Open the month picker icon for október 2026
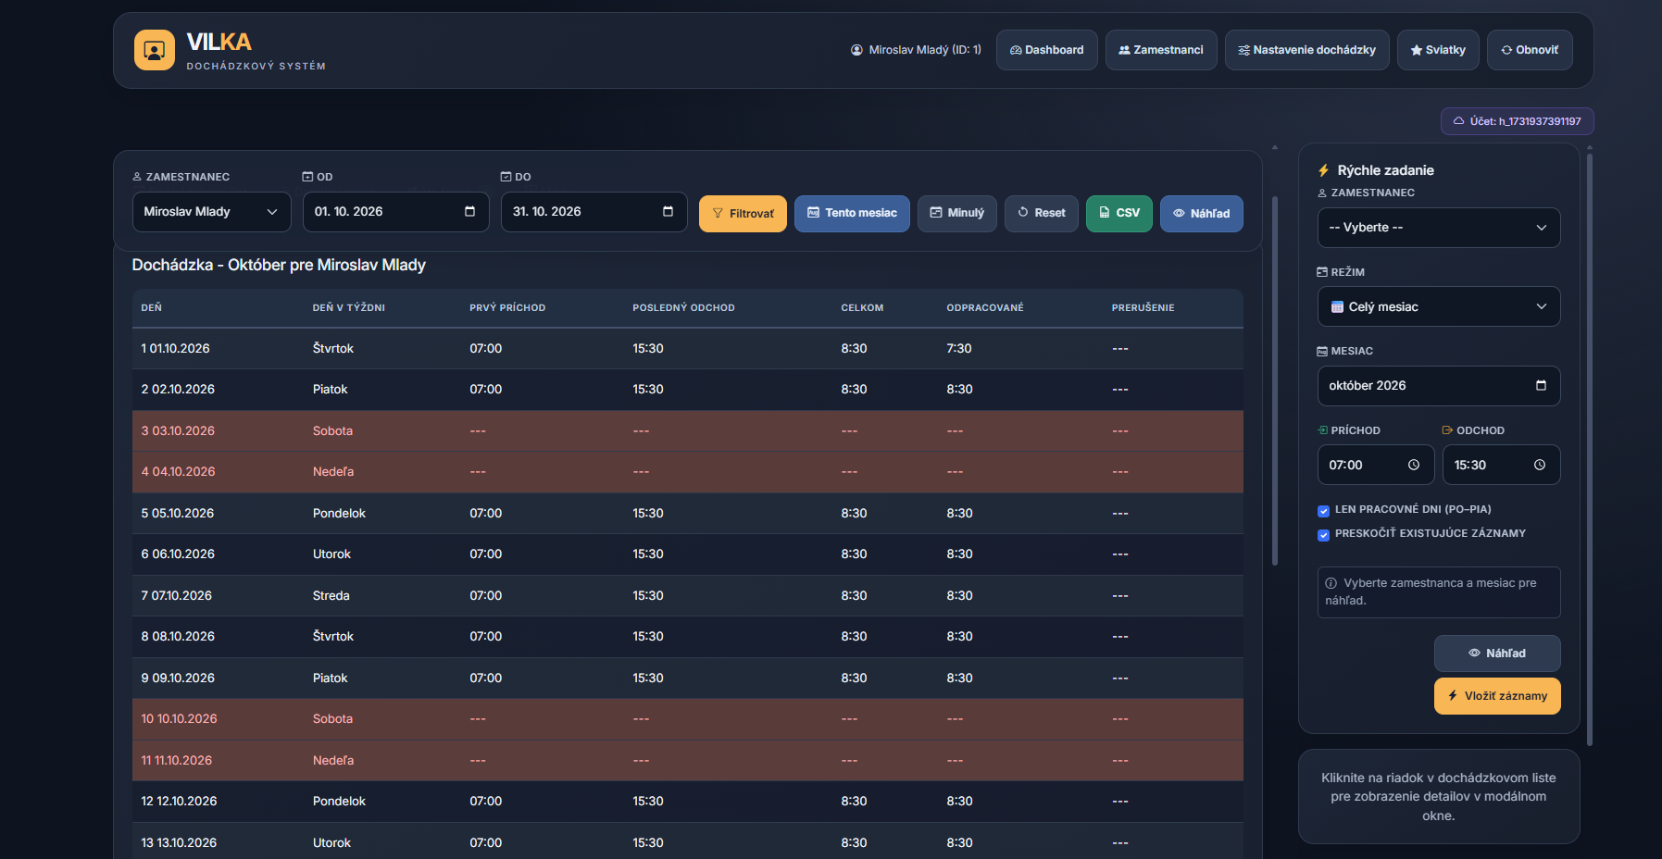This screenshot has width=1662, height=859. tap(1541, 386)
